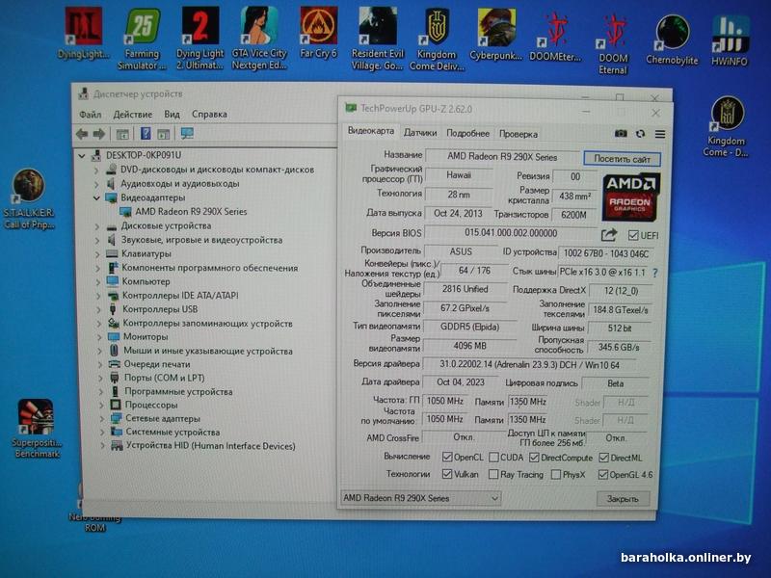Launch the HWiNFO desktop shortcut
The image size is (771, 578).
pyautogui.click(x=730, y=41)
